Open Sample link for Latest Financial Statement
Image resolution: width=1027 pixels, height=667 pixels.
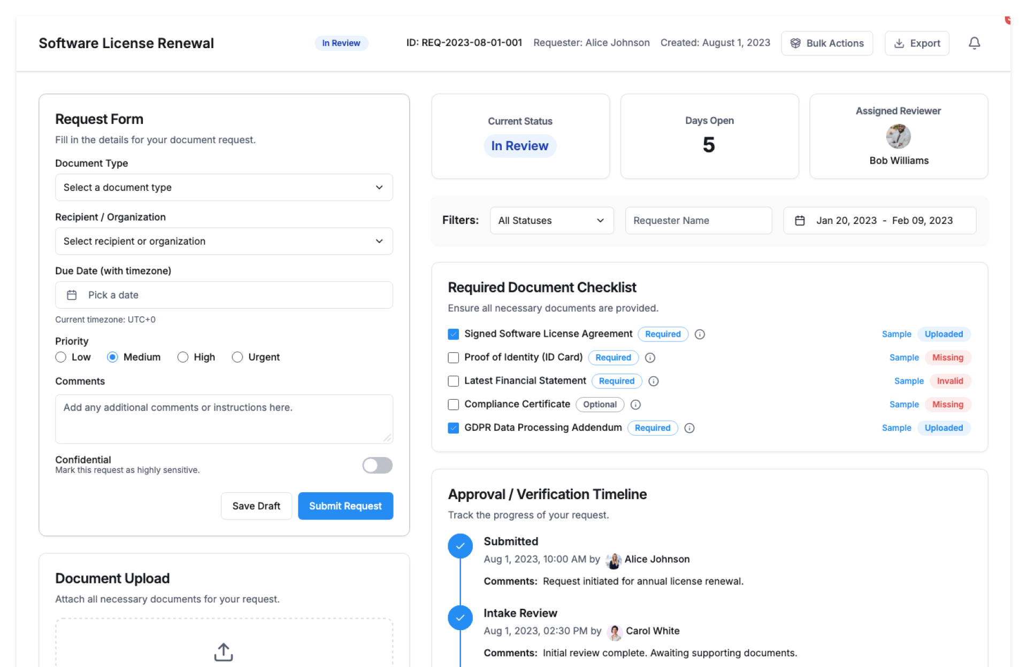coord(908,381)
